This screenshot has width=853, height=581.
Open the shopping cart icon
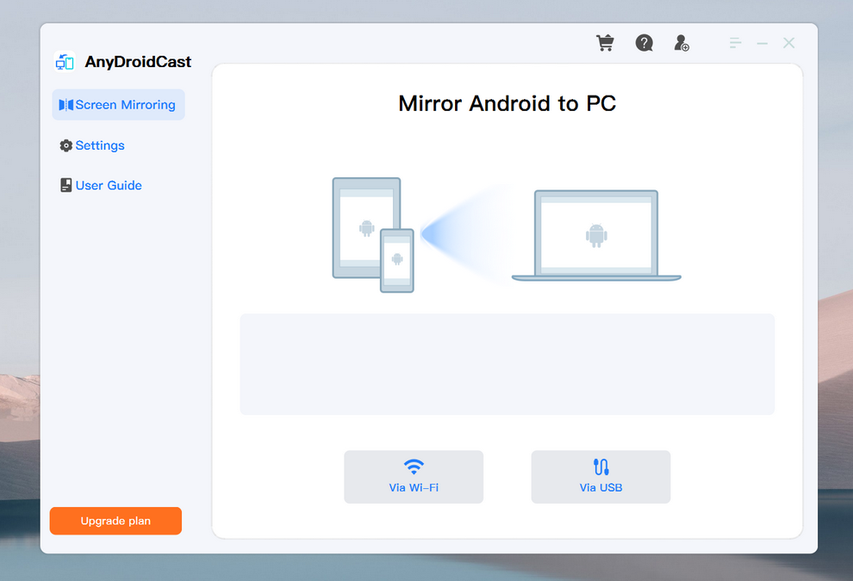pyautogui.click(x=605, y=43)
